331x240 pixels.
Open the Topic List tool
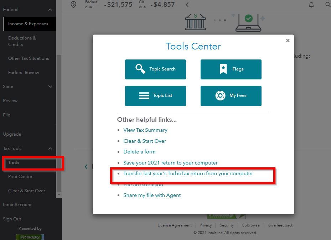155,96
